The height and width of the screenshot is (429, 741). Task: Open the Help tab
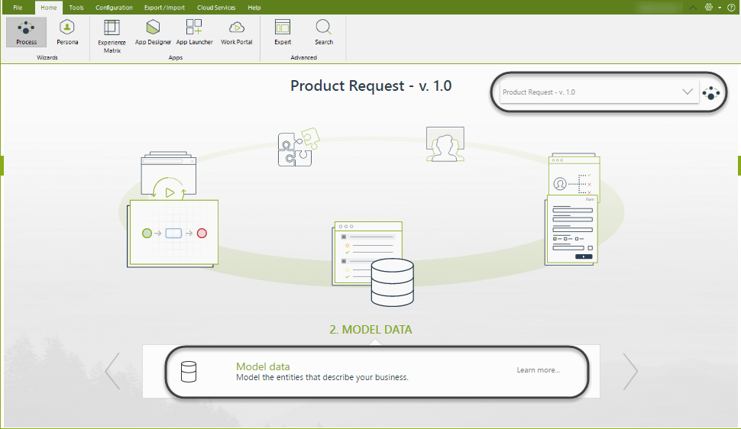(254, 8)
